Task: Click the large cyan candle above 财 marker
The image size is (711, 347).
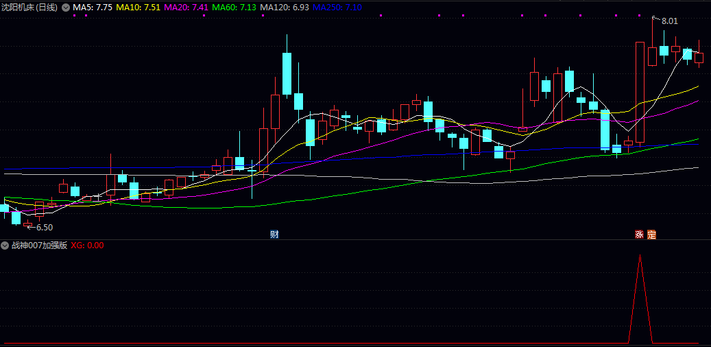Action: pyautogui.click(x=287, y=73)
